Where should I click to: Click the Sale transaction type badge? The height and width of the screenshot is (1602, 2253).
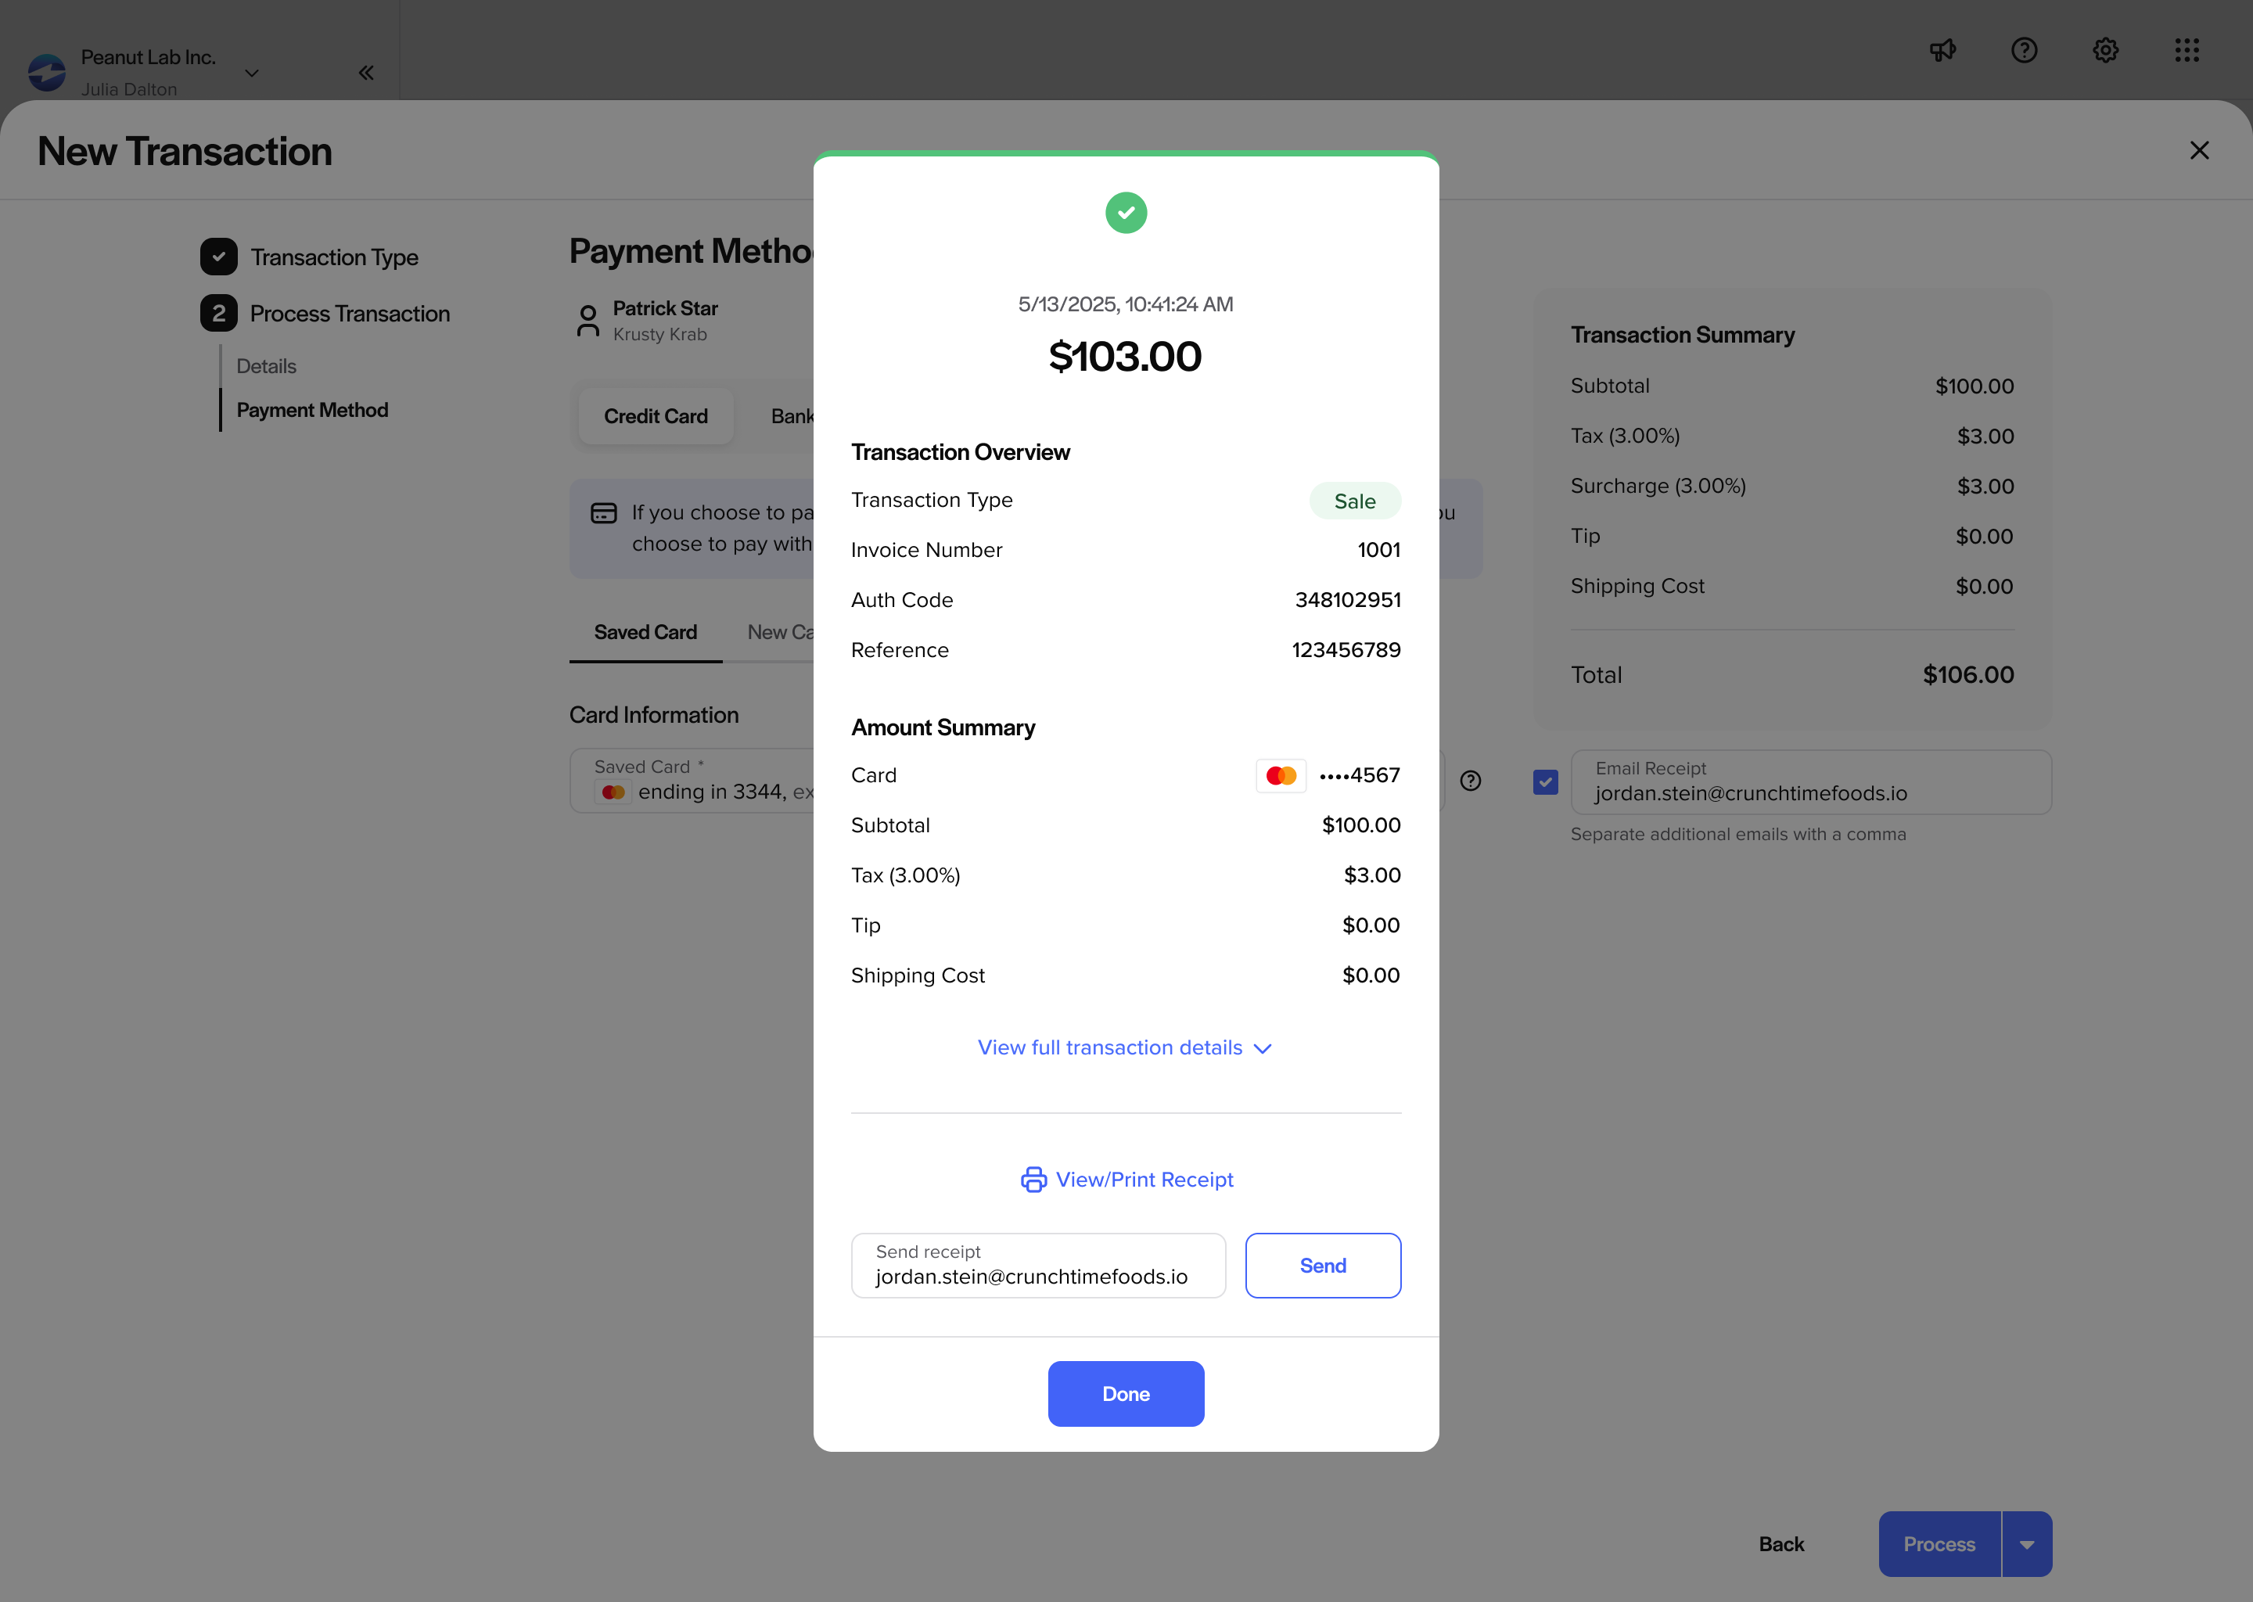coord(1354,501)
